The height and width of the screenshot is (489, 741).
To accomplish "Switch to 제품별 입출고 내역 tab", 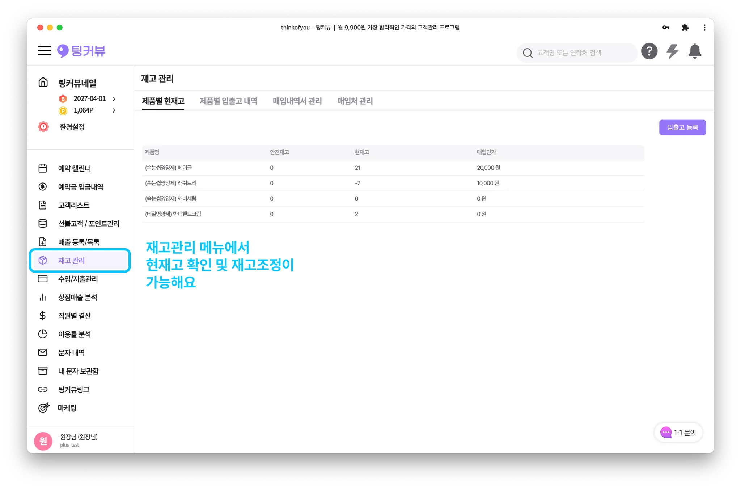I will (228, 101).
